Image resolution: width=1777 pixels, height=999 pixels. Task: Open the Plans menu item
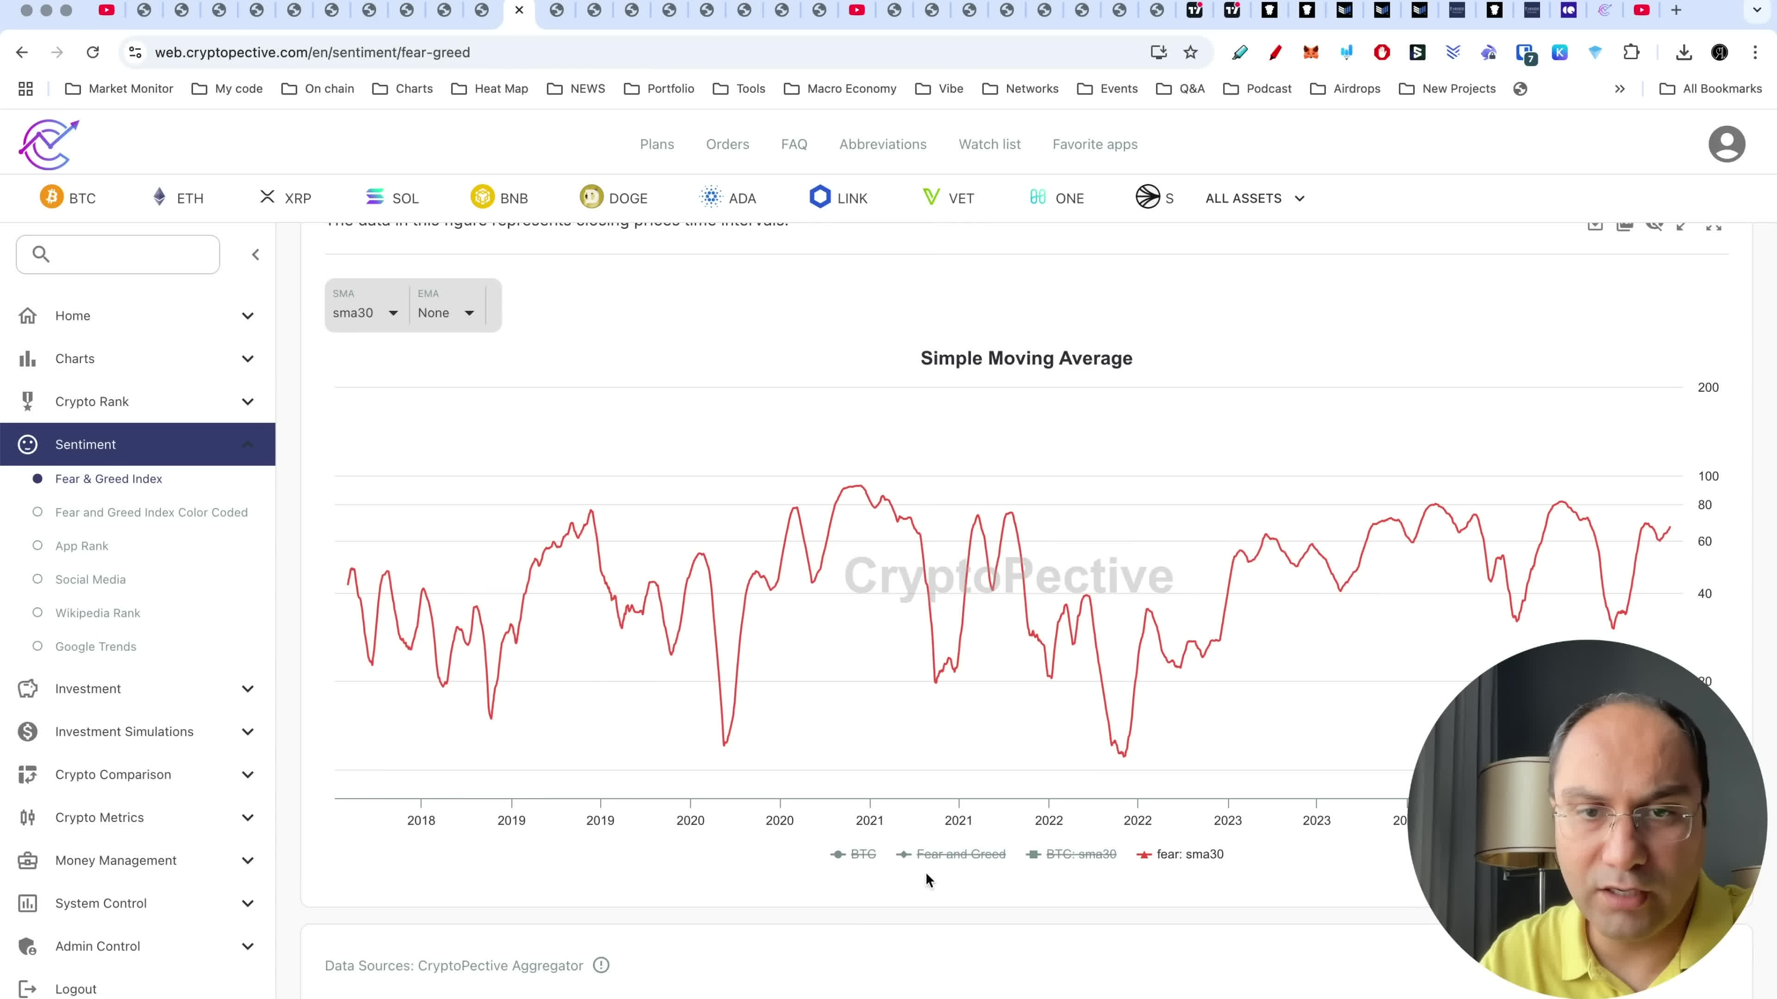pyautogui.click(x=657, y=144)
